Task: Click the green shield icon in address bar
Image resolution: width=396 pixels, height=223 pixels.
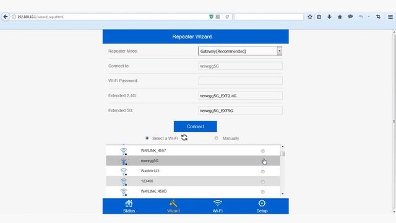Action: coord(212,17)
